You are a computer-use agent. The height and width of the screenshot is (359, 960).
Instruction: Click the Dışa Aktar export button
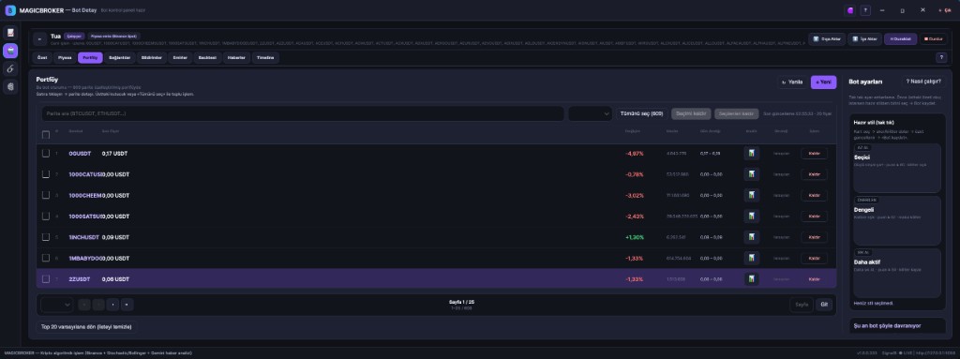coord(827,38)
